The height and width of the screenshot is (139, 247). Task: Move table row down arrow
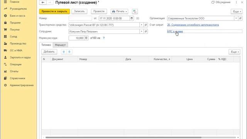(69, 52)
